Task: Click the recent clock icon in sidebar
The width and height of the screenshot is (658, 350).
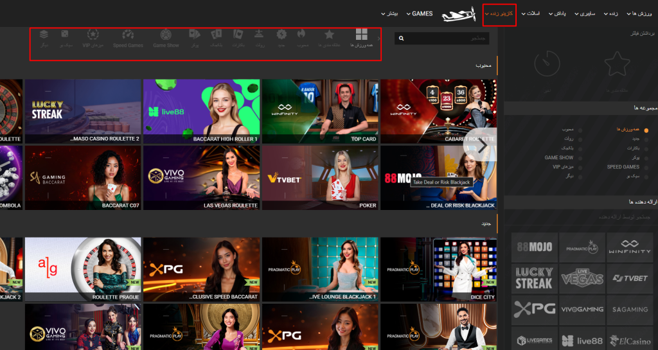Action: (547, 64)
